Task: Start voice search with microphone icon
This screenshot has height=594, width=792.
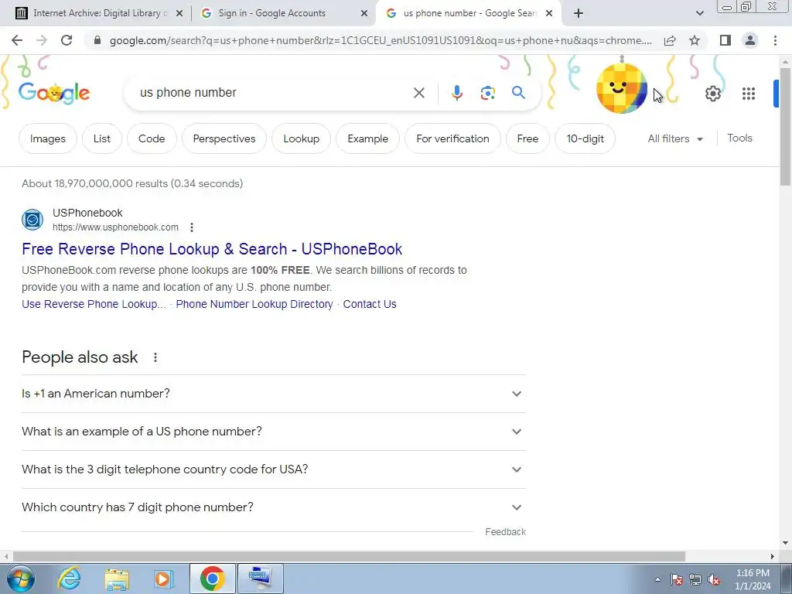Action: tap(456, 93)
